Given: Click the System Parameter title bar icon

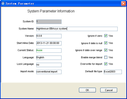Looking at the screenshot, I should (x=3, y=4).
